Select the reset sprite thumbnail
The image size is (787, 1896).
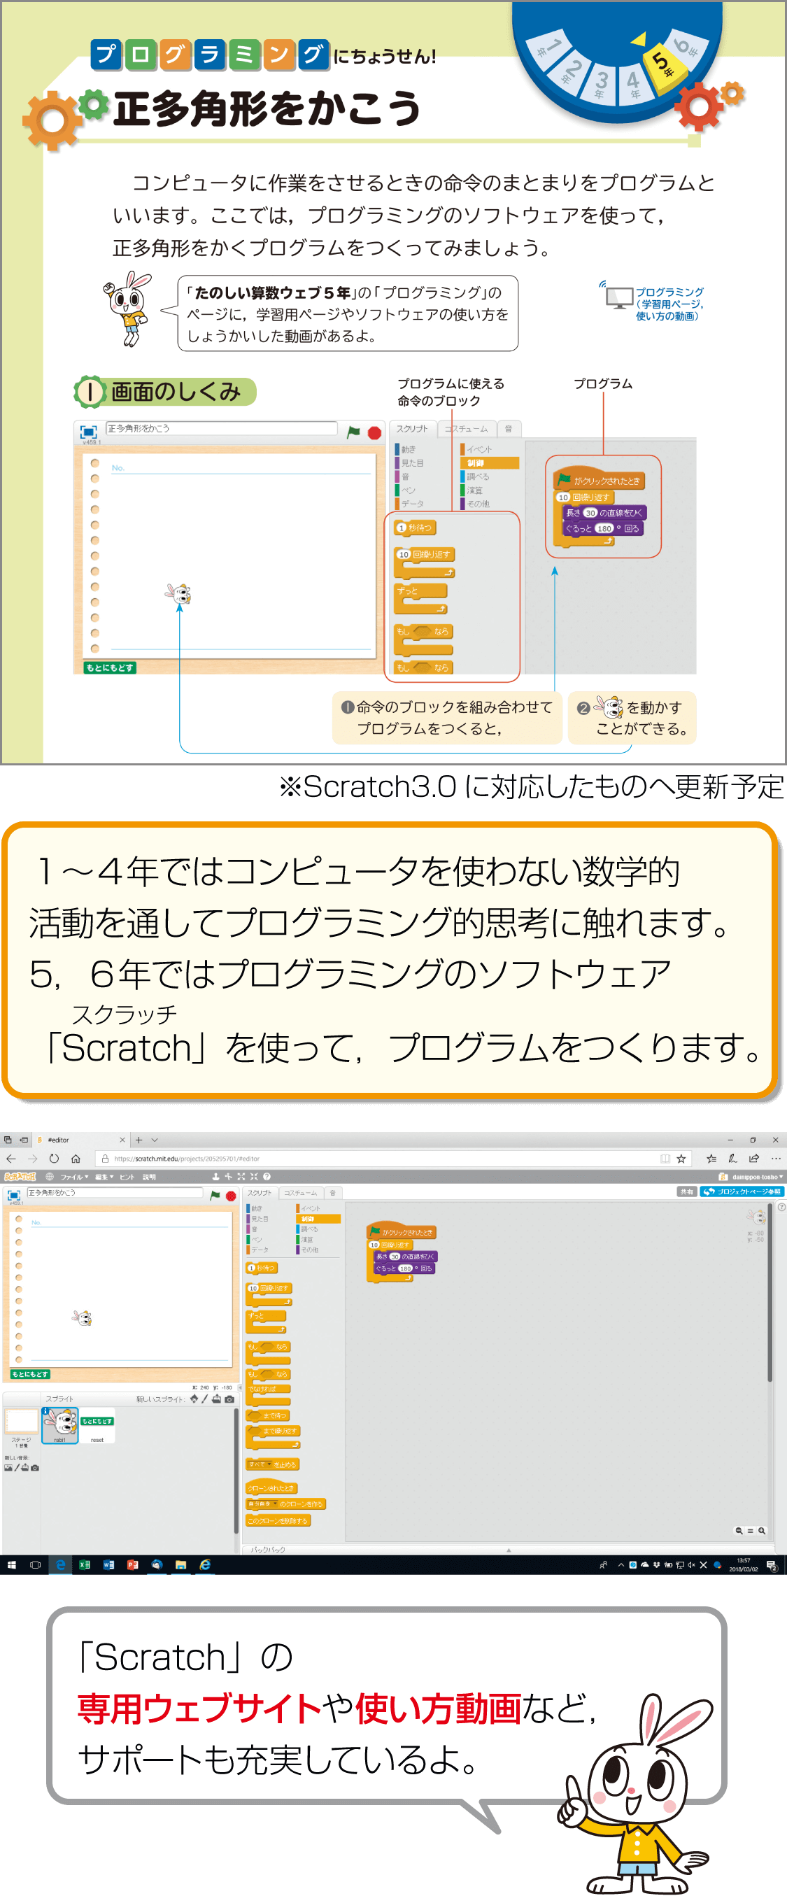[x=97, y=1425]
